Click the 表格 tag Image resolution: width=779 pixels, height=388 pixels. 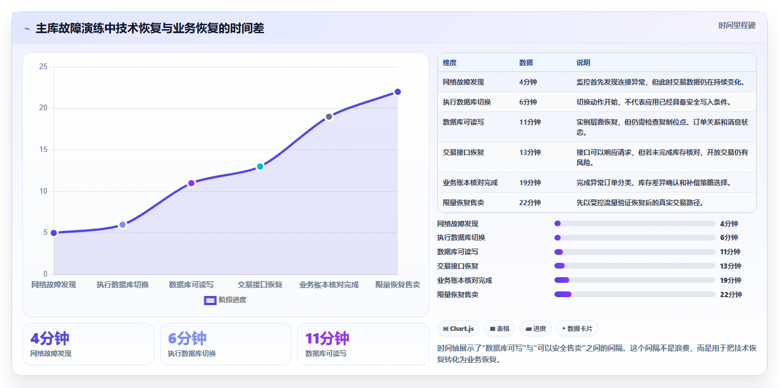point(500,329)
